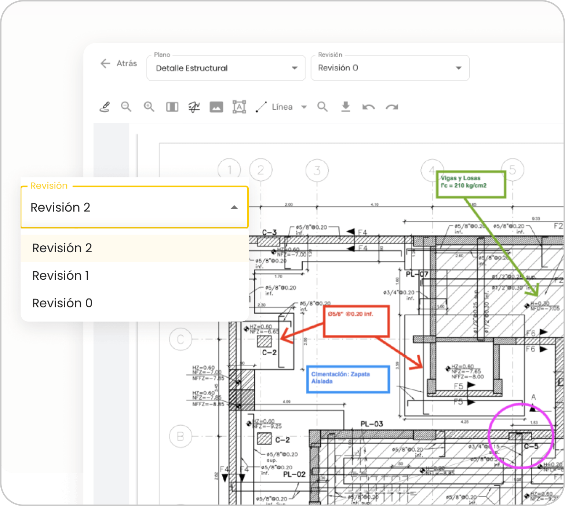Choose Revisión 0 from the open list
The height and width of the screenshot is (506, 565).
point(135,303)
